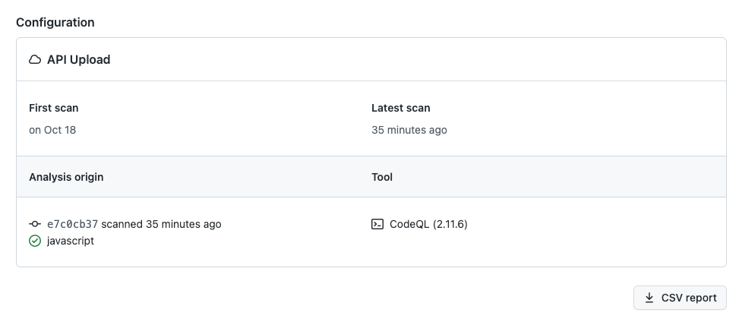Select the API Upload title
The width and height of the screenshot is (742, 322).
pyautogui.click(x=78, y=59)
